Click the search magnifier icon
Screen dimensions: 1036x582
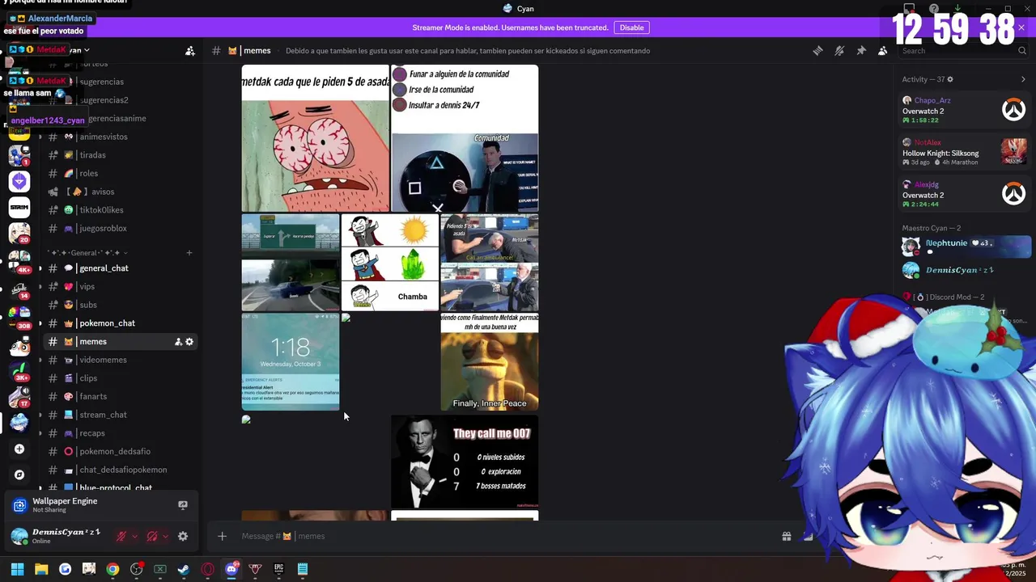(1022, 50)
